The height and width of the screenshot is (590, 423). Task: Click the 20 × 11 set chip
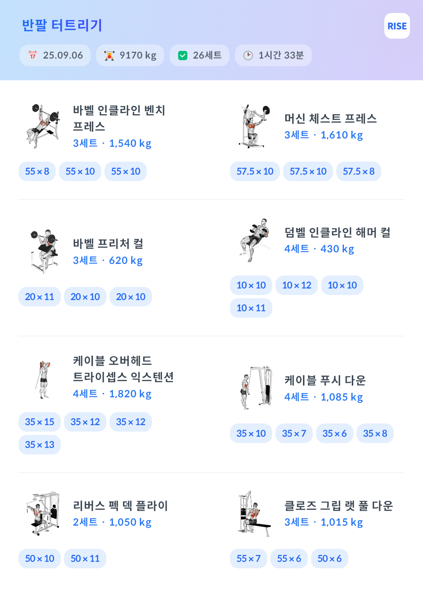[39, 297]
